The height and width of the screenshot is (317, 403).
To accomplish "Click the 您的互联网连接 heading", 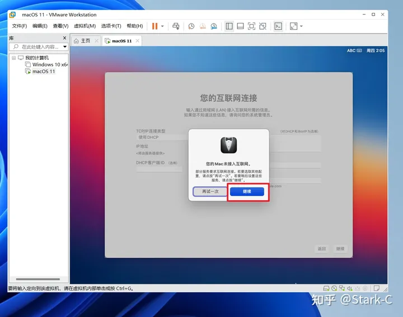I will (x=228, y=98).
